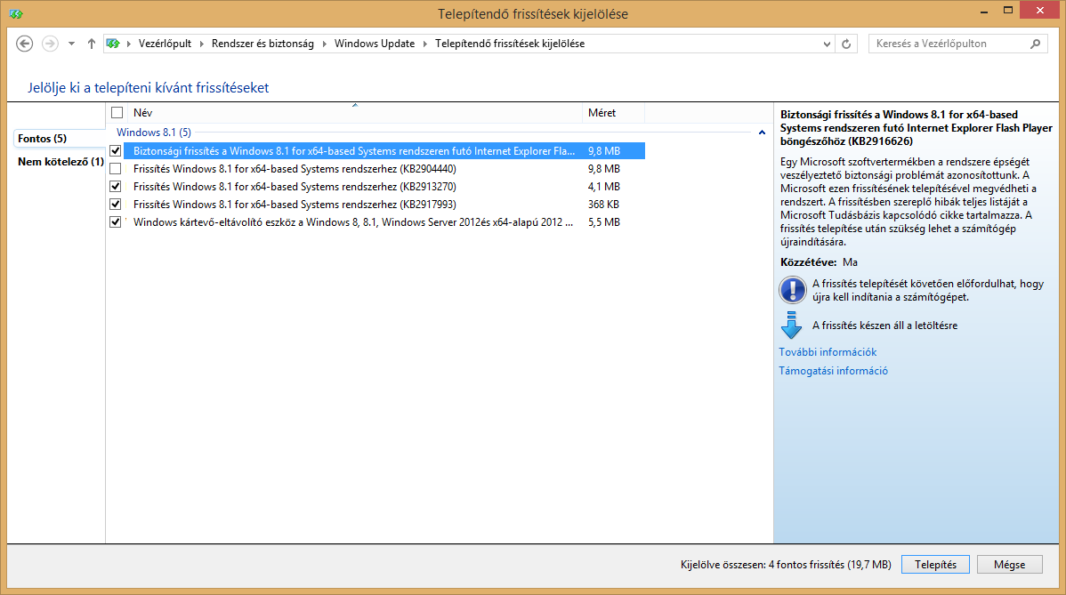Expand the chevron after Rendszer és biztonság
Viewport: 1066px width, 595px height.
pyautogui.click(x=324, y=44)
